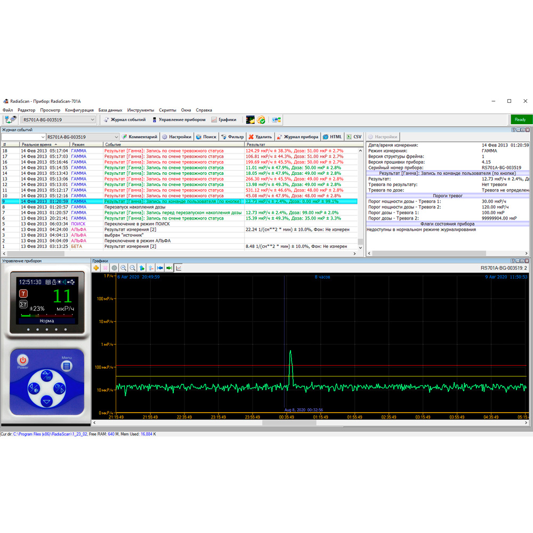The image size is (533, 533).
Task: Click the zoom out magnifier in graph toolbar
Action: pyautogui.click(x=133, y=268)
